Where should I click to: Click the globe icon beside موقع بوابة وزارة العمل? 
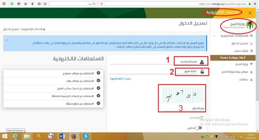pyautogui.click(x=251, y=72)
